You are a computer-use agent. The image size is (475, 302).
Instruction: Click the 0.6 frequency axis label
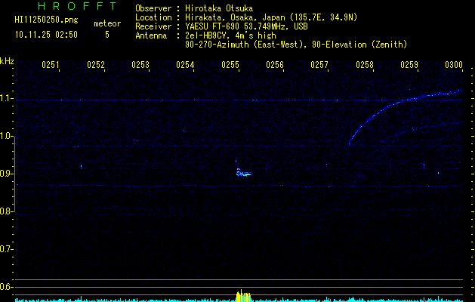(6, 287)
